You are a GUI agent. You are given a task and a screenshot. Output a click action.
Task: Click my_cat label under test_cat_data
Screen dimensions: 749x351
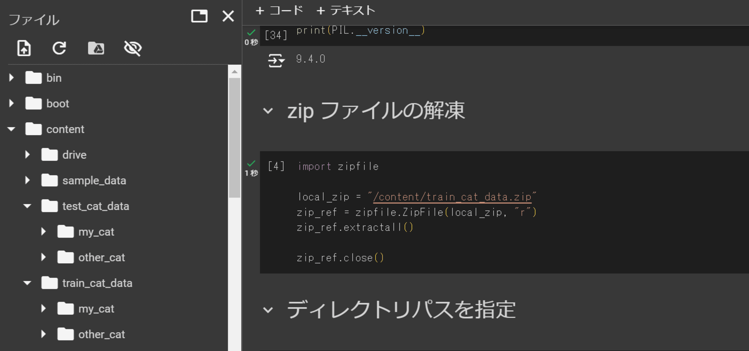click(96, 232)
